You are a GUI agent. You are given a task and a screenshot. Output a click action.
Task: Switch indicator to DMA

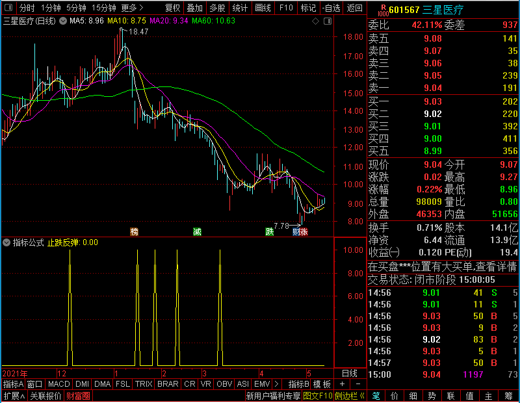(x=102, y=384)
